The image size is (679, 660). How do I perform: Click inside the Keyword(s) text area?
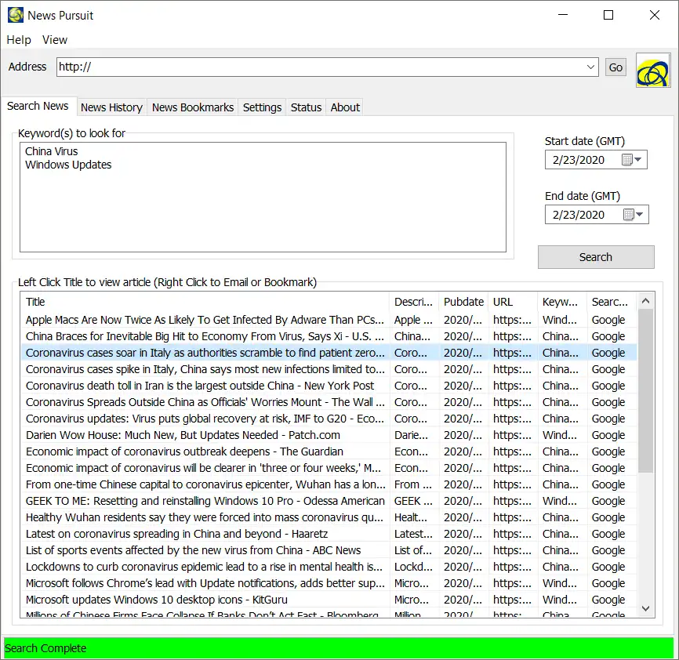pyautogui.click(x=263, y=197)
